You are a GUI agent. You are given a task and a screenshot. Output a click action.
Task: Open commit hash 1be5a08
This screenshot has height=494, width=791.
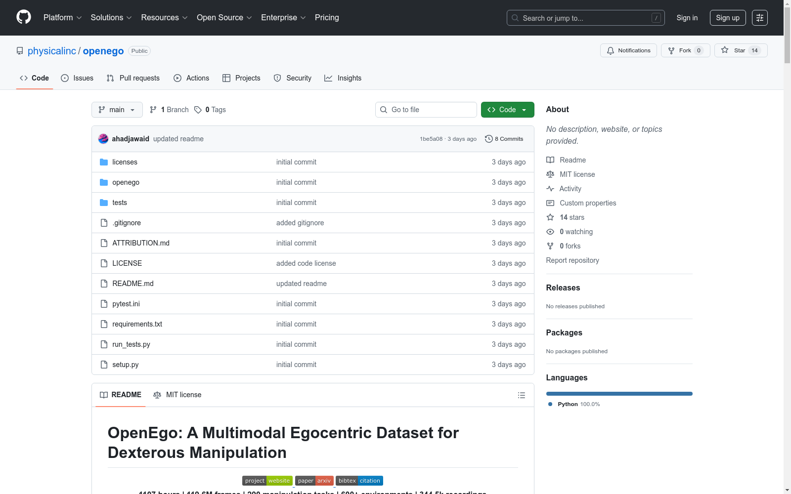click(431, 139)
